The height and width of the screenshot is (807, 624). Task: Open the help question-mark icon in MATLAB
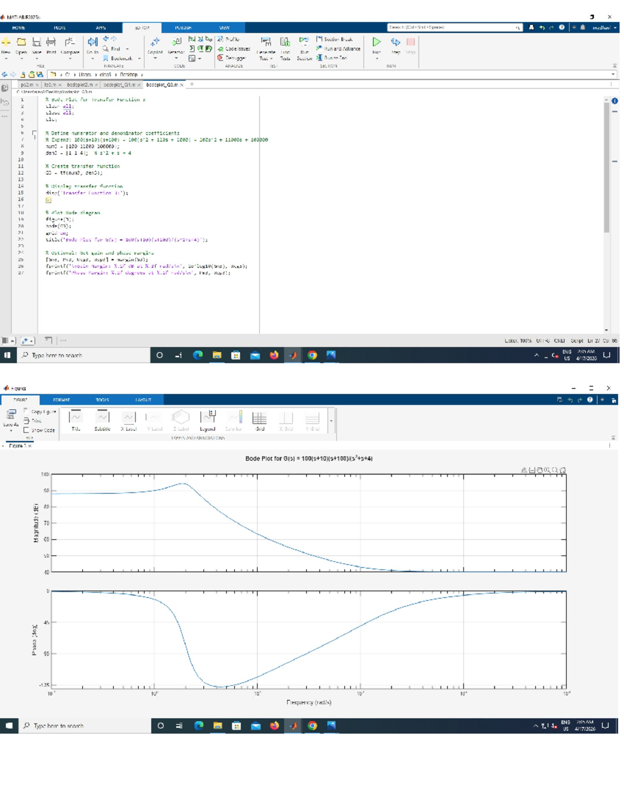point(562,27)
